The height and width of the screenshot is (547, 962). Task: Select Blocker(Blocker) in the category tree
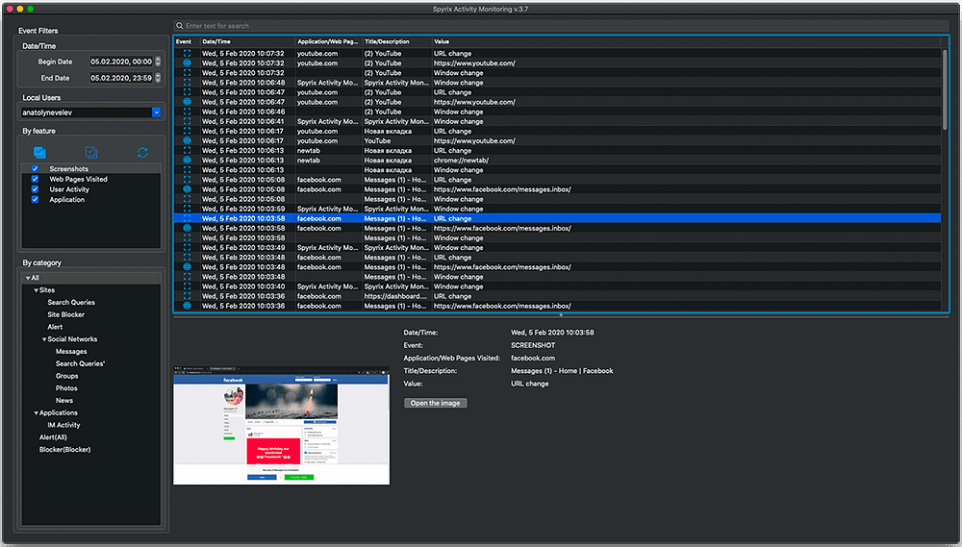tap(65, 450)
